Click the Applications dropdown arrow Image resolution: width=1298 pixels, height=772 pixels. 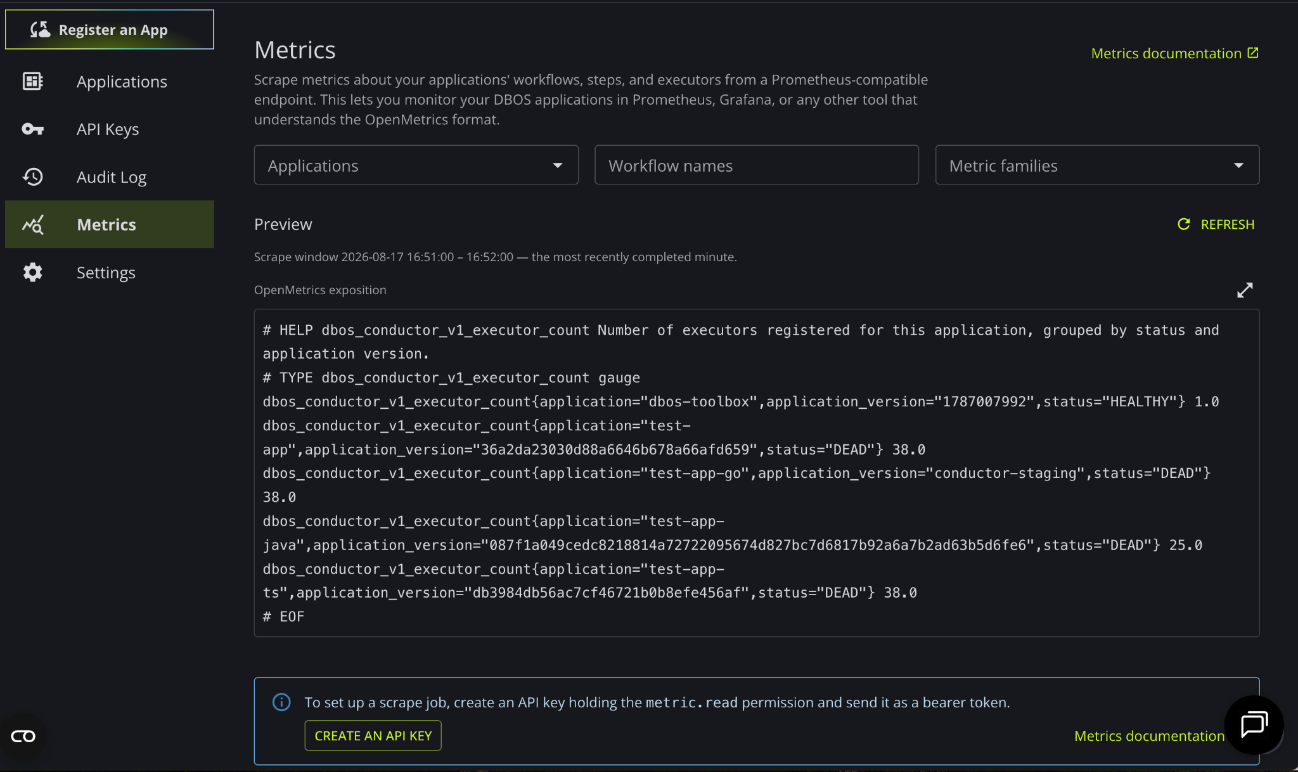tap(558, 165)
